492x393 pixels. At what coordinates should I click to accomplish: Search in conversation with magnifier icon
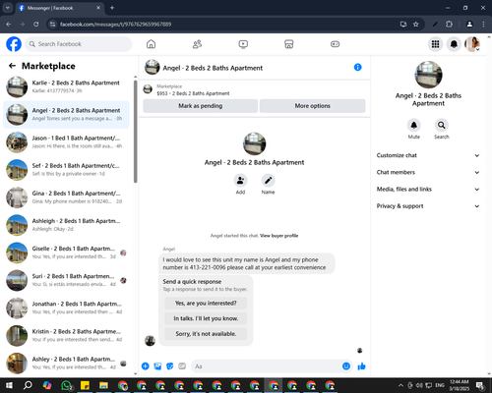coord(442,125)
